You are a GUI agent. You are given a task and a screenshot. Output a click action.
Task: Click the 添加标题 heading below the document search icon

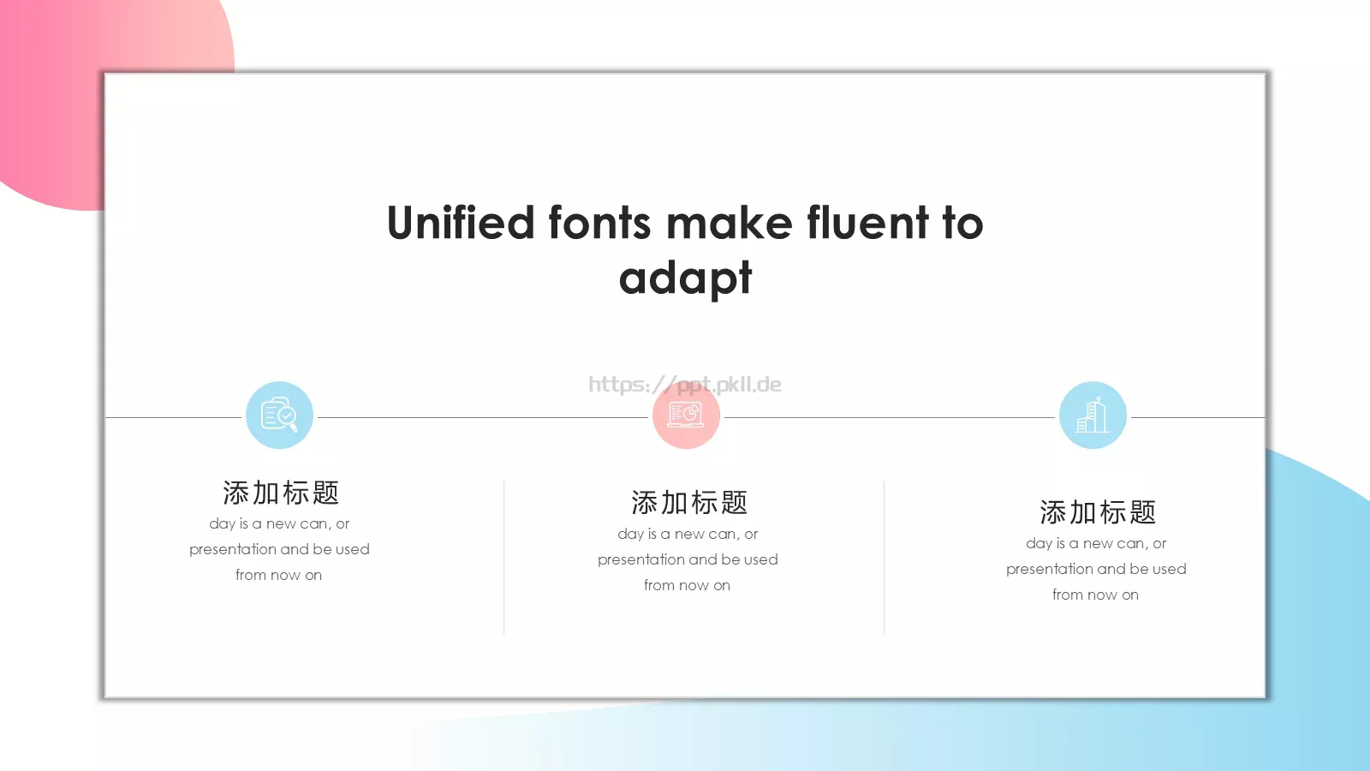point(281,493)
